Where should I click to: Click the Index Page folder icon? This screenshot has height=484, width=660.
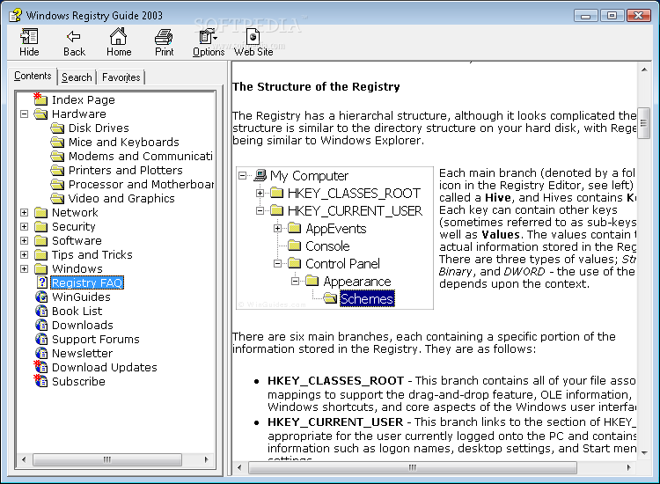coord(40,99)
